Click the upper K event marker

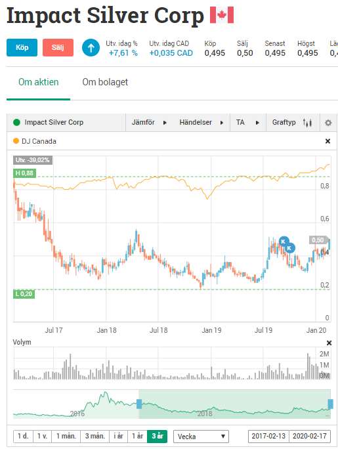coord(284,242)
